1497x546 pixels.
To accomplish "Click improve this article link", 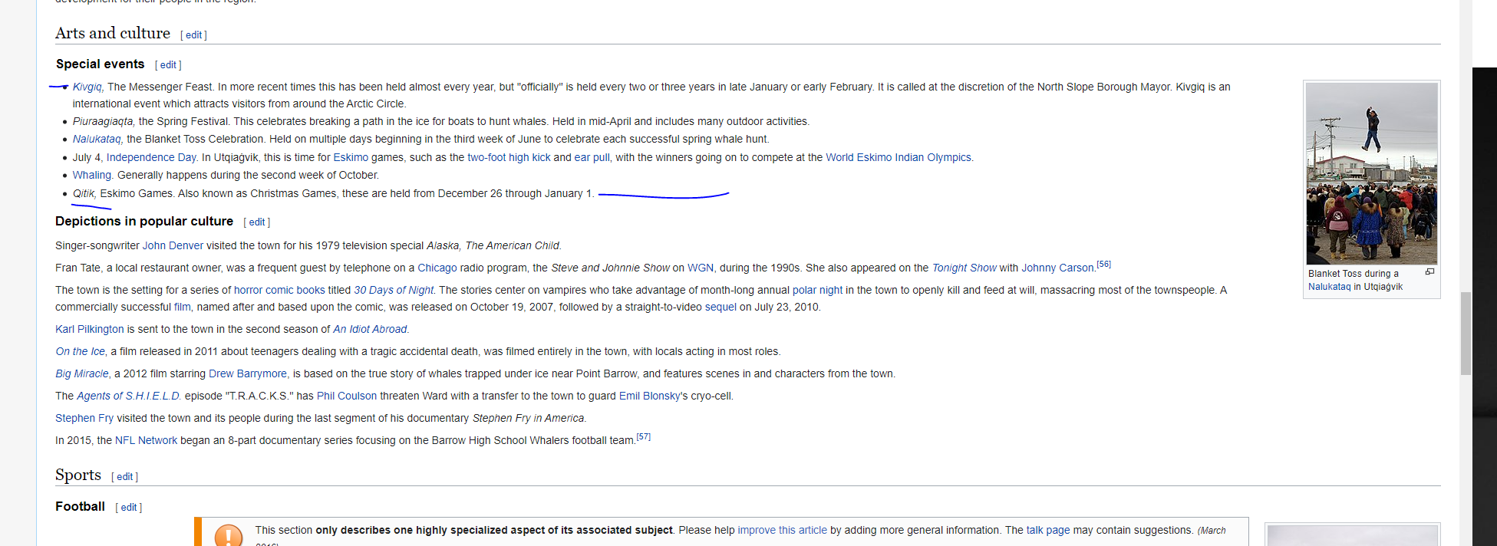I will click(783, 530).
